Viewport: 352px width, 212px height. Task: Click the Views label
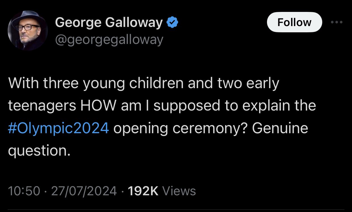pos(179,191)
